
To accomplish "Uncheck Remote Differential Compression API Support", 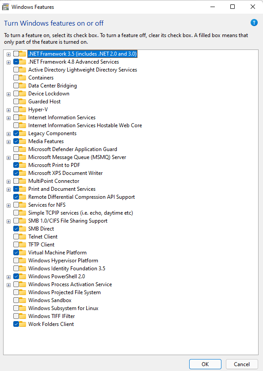I will pyautogui.click(x=16, y=197).
